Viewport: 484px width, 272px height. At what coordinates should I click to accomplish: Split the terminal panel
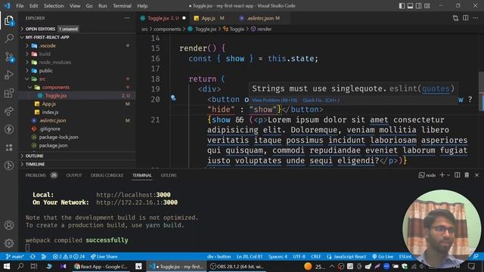[x=457, y=175]
